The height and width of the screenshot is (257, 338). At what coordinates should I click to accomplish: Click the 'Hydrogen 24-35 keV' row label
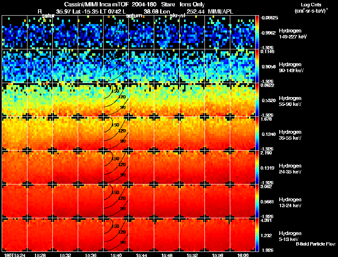[290, 169]
